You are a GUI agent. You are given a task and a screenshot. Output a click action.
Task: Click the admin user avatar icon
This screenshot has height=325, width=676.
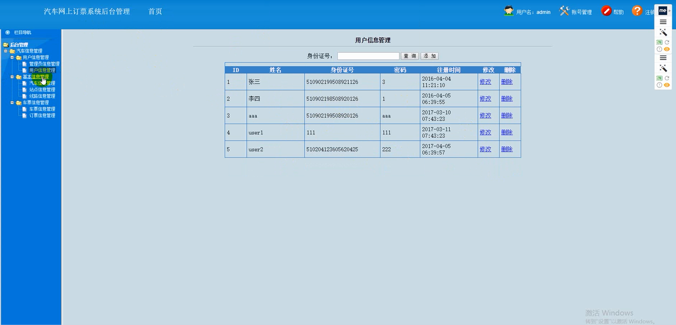pyautogui.click(x=509, y=11)
